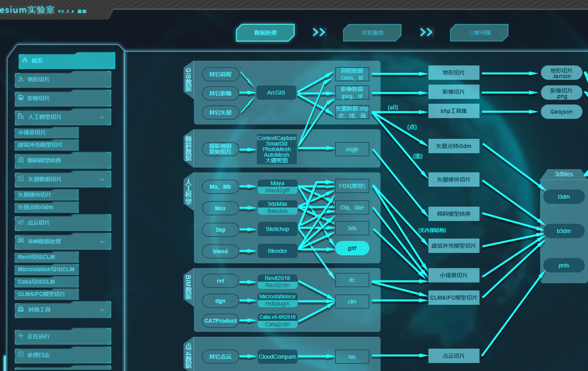
Task: Click the 矢量点转i3dm flowchart node
Action: click(454, 146)
